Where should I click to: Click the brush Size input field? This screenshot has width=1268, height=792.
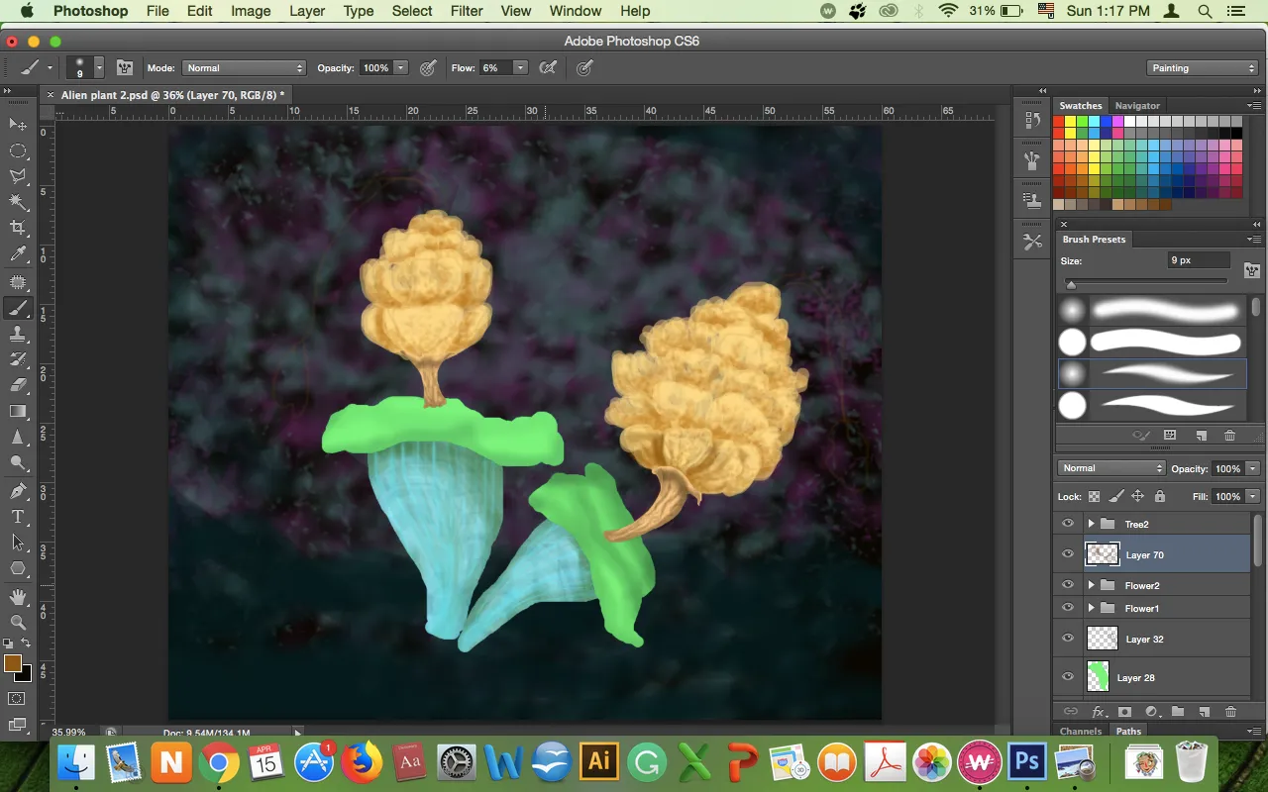click(1198, 260)
